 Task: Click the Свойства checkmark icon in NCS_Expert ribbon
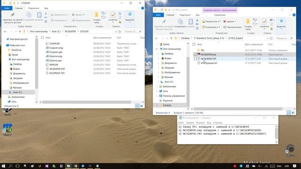point(264,22)
